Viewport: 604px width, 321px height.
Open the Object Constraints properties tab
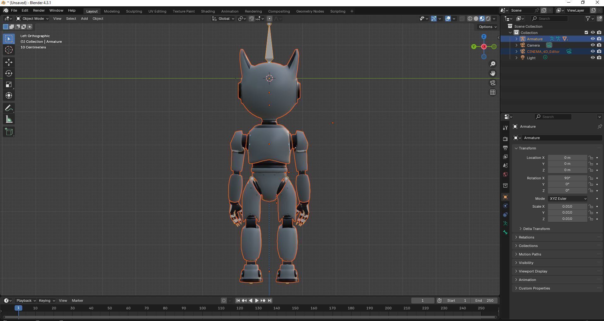tap(505, 215)
